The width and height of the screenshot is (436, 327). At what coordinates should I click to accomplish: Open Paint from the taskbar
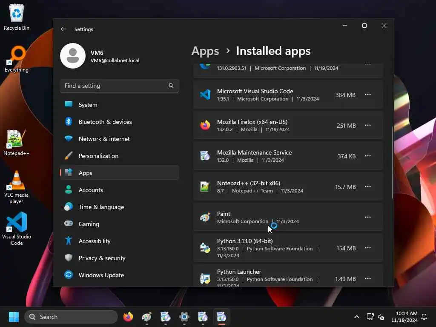146,317
